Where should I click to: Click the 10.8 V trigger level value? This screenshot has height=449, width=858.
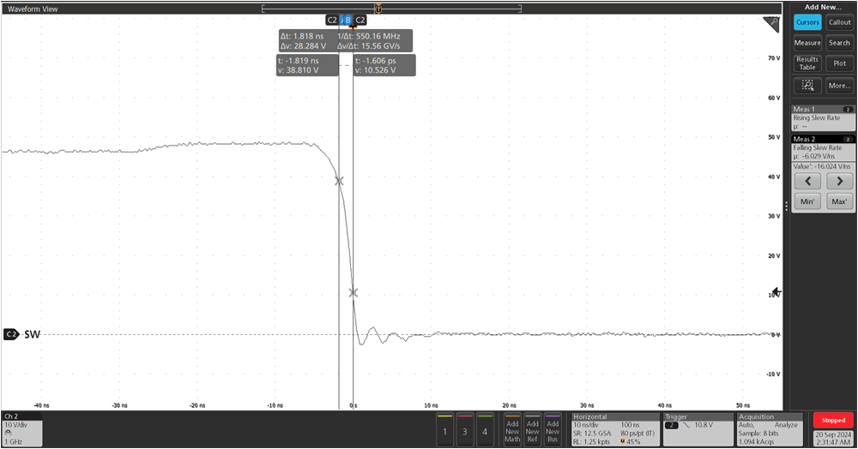coord(704,425)
